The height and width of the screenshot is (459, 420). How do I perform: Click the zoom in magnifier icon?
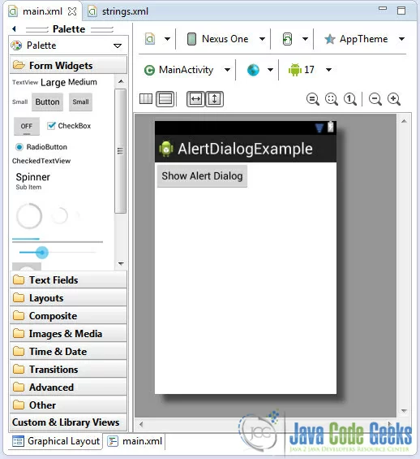(x=394, y=99)
